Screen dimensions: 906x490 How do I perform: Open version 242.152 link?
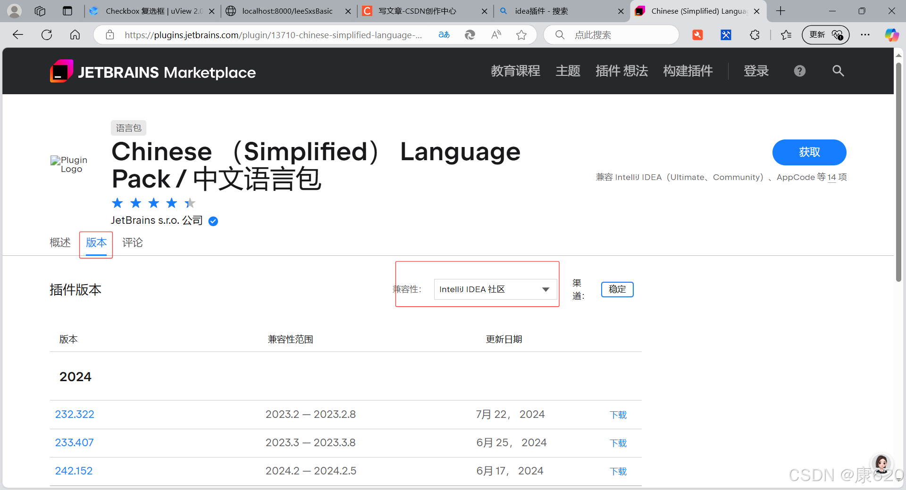[x=74, y=471]
